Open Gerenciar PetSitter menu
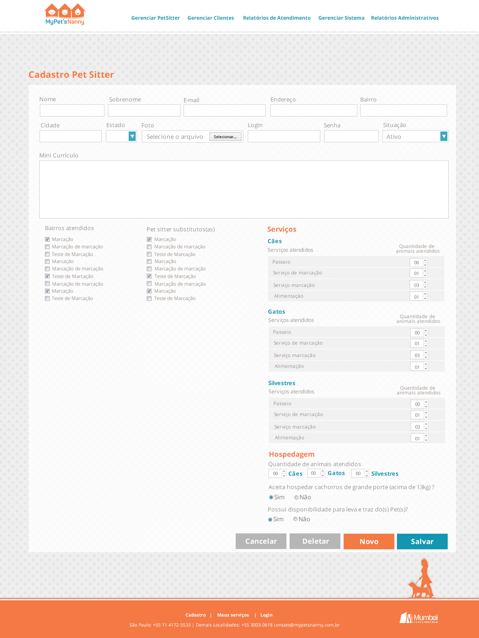Image resolution: width=479 pixels, height=638 pixels. (x=155, y=18)
